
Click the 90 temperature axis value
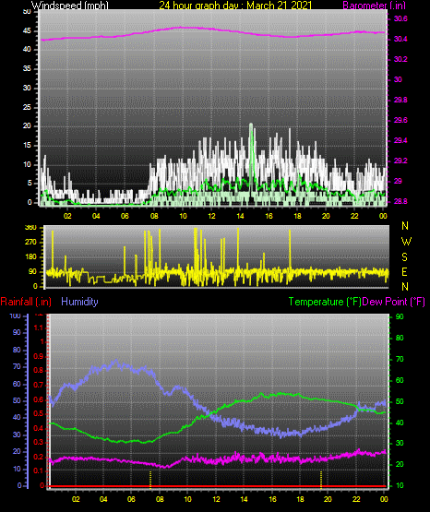point(400,316)
